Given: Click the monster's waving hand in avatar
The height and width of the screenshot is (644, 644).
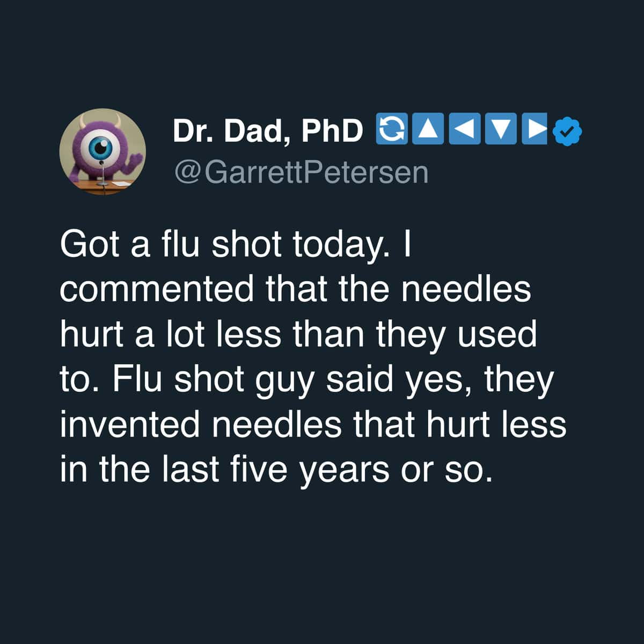Looking at the screenshot, I should click(137, 160).
